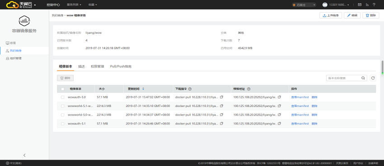The height and width of the screenshot is (166, 384).
Task: Check the wowworld-5.0 row checkbox
Action: 63,115
